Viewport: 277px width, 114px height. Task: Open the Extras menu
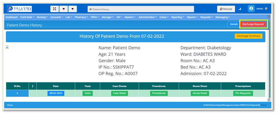click(x=164, y=17)
